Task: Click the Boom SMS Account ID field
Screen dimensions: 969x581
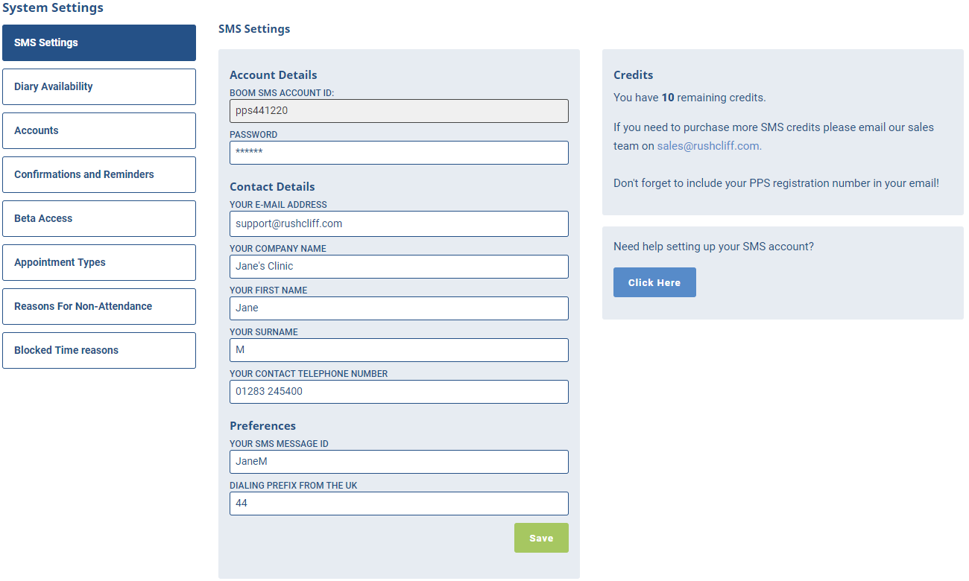Action: (399, 111)
